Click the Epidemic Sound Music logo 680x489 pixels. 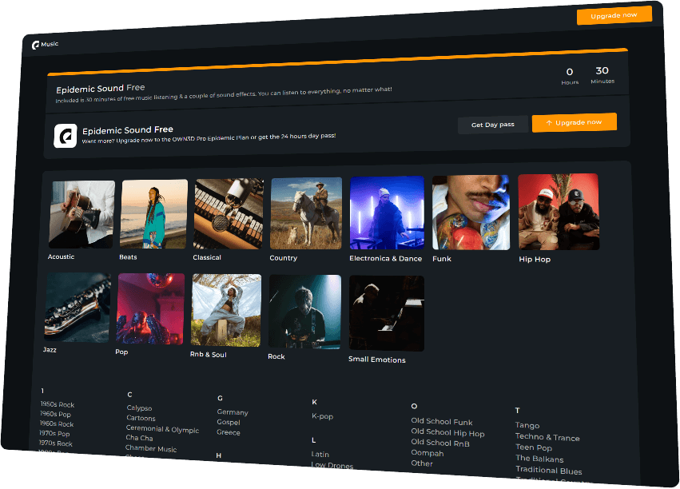click(45, 44)
